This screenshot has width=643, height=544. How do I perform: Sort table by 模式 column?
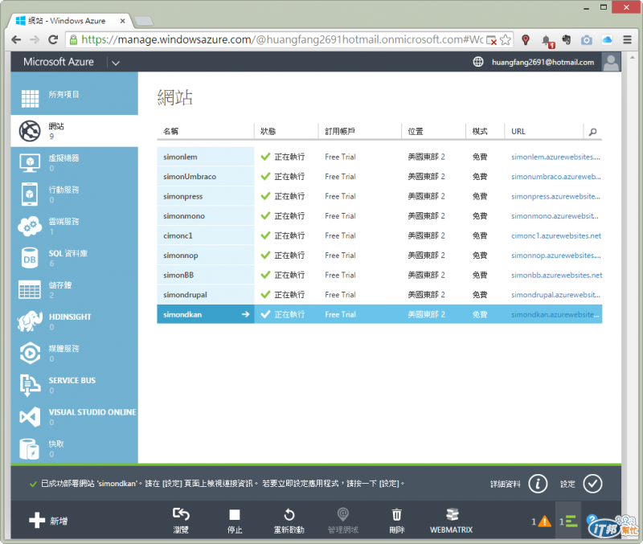[x=480, y=131]
